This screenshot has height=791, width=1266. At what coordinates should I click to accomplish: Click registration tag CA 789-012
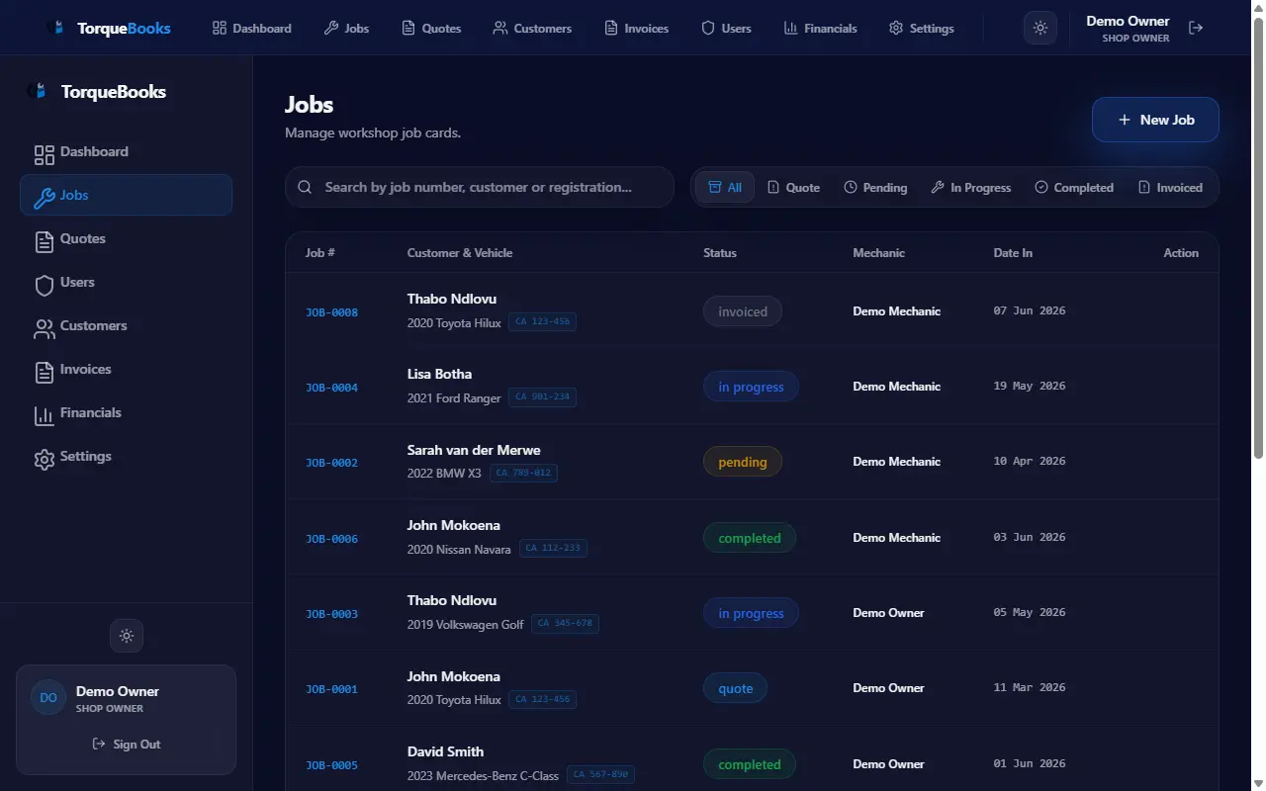coord(523,473)
